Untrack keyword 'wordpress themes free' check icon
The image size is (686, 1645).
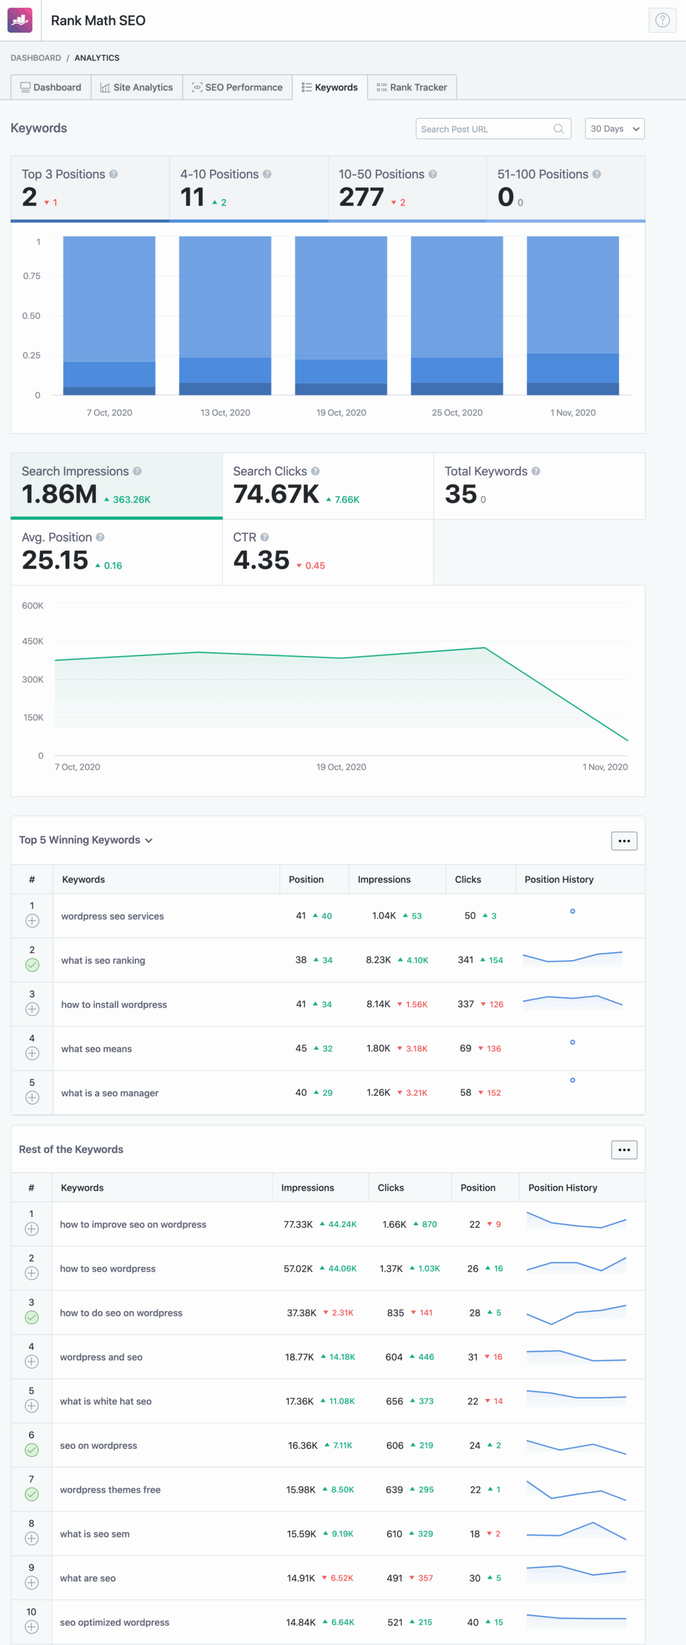[31, 1495]
